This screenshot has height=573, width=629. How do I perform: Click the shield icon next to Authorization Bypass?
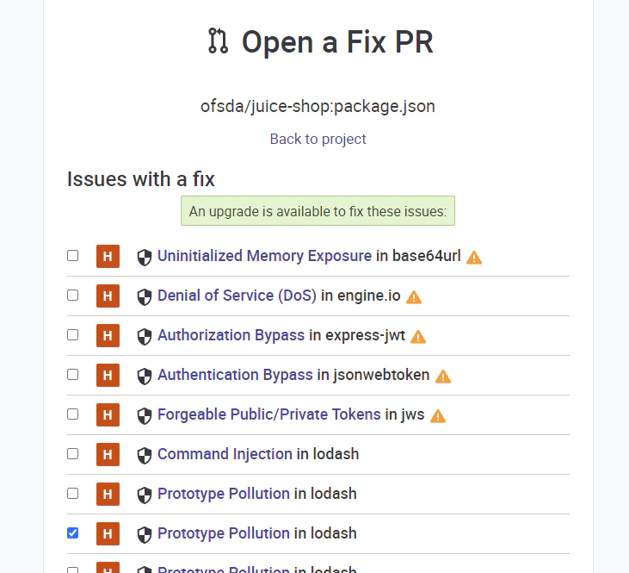(145, 337)
